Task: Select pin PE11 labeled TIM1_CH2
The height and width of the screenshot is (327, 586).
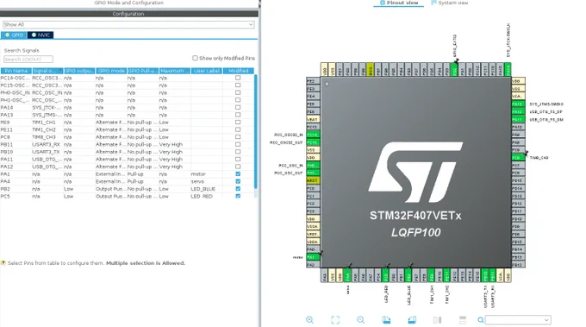Action: [x=446, y=276]
